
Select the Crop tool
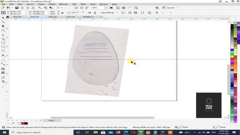click(x=3, y=26)
